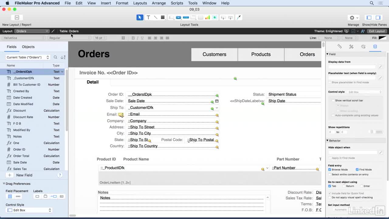The height and width of the screenshot is (219, 389).
Task: Search fields with magnifier icon
Action: tap(55, 57)
